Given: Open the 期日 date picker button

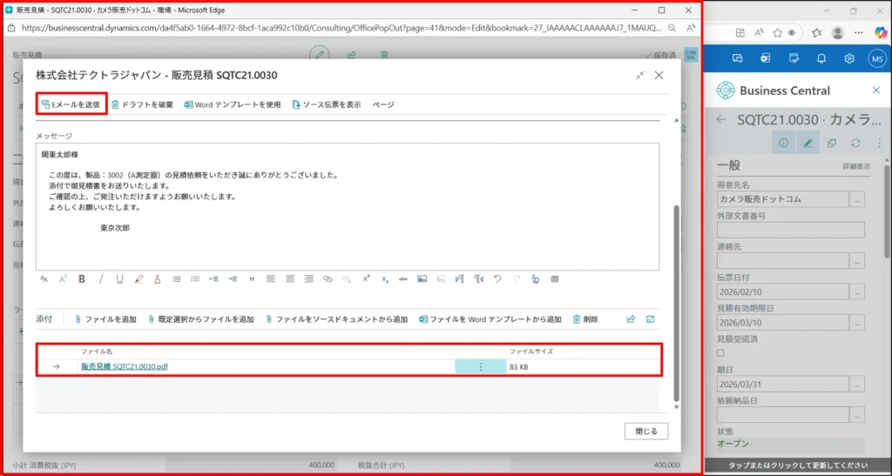Looking at the screenshot, I should pyautogui.click(x=857, y=384).
